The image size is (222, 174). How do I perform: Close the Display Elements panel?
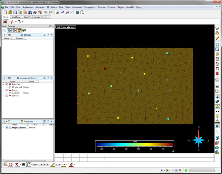click(x=52, y=26)
